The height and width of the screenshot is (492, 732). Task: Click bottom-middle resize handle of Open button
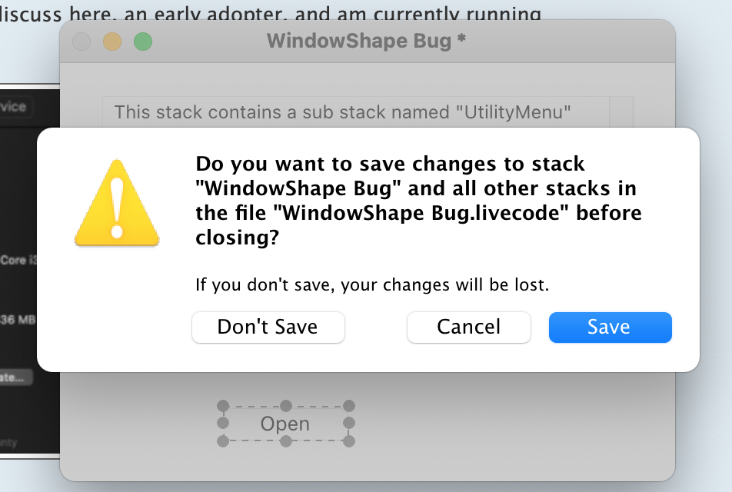click(x=285, y=441)
